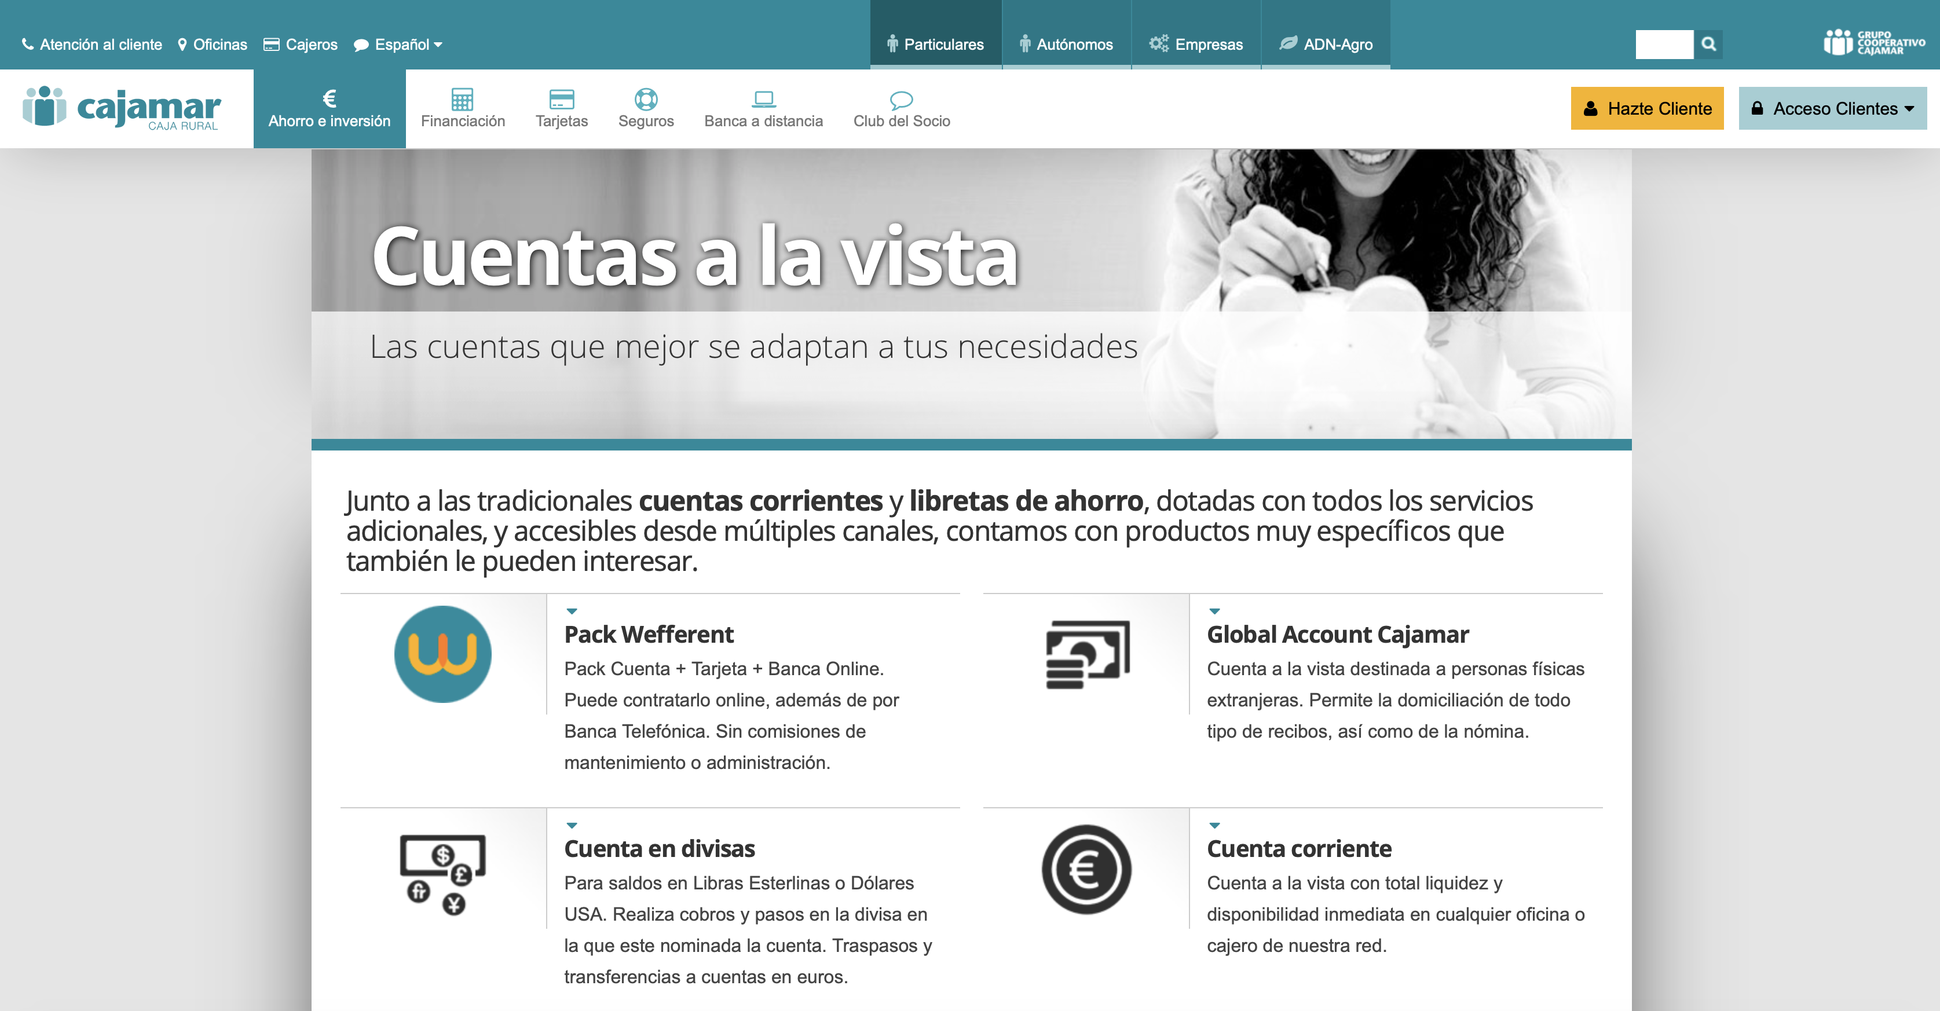The width and height of the screenshot is (1940, 1011).
Task: Expand the arrow above Pack Wefferent
Action: [x=572, y=611]
